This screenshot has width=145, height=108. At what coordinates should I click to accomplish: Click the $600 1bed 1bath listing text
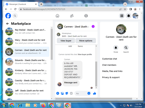click(x=74, y=36)
